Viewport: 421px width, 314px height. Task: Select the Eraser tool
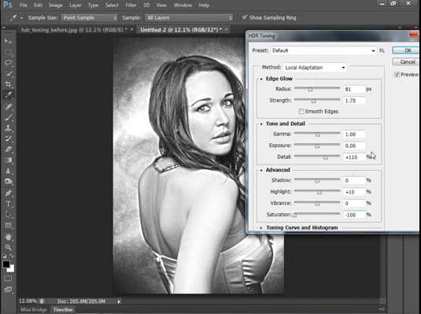8,150
